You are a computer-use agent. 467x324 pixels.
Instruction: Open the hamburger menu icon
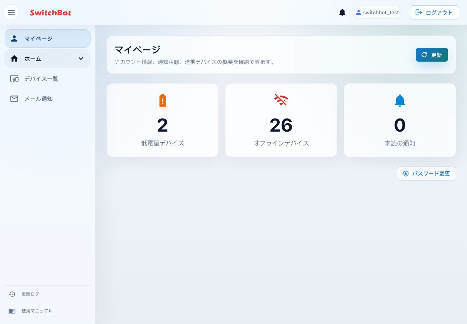pos(11,12)
